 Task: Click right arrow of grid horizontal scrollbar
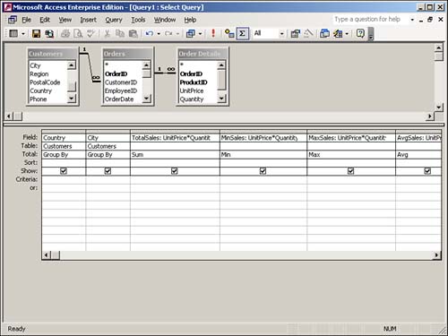click(x=437, y=255)
